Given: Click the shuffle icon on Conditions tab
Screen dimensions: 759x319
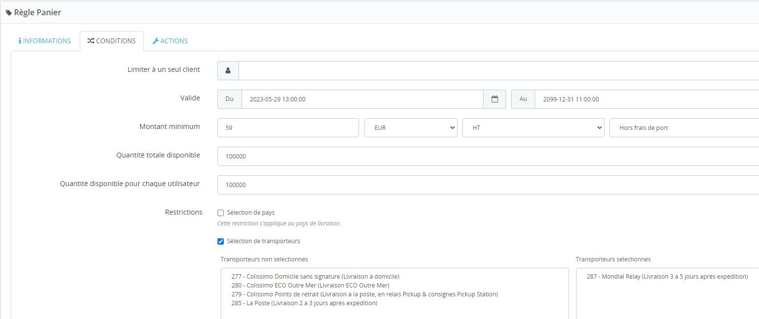Looking at the screenshot, I should point(91,41).
